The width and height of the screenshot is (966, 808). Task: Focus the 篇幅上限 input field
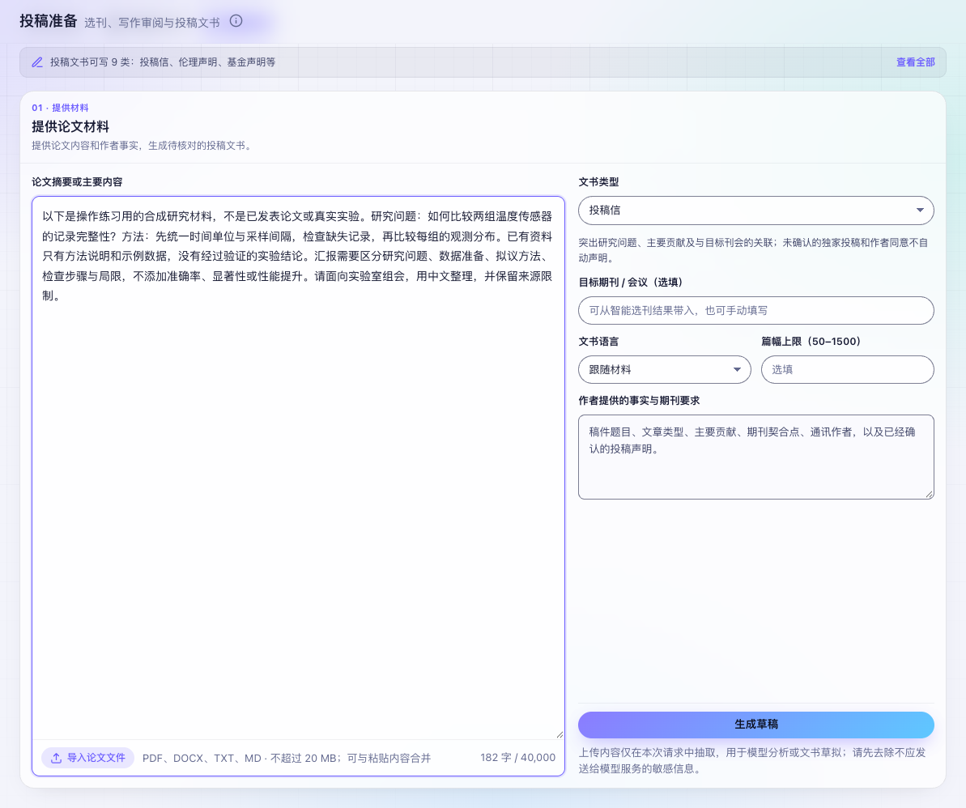(847, 369)
